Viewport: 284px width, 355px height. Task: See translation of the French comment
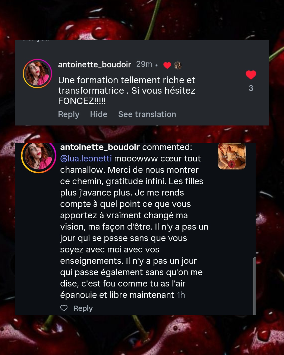click(x=147, y=114)
